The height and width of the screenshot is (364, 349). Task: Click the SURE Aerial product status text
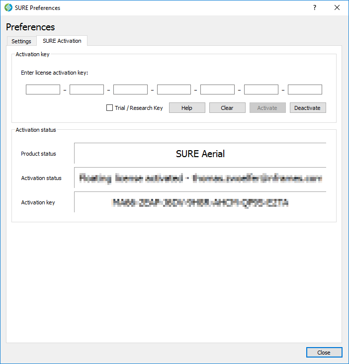tap(200, 154)
